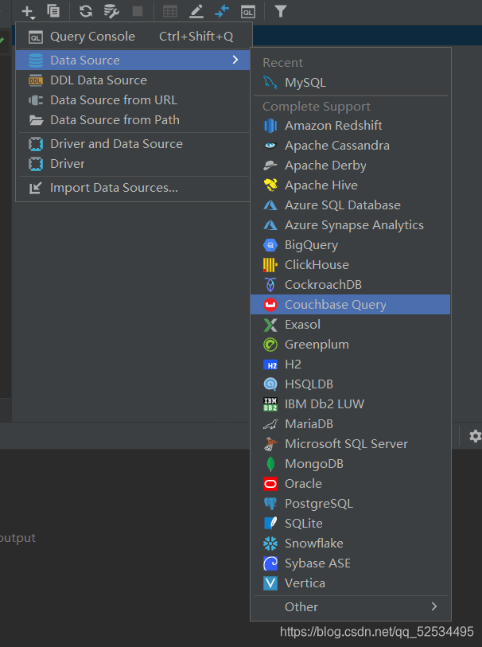This screenshot has width=482, height=647.
Task: Choose Oracle data source
Action: tap(351, 484)
